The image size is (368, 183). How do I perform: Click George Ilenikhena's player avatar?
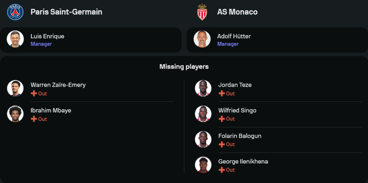pos(203,165)
